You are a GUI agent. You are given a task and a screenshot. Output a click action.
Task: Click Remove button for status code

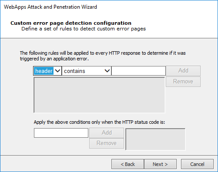click(x=107, y=143)
